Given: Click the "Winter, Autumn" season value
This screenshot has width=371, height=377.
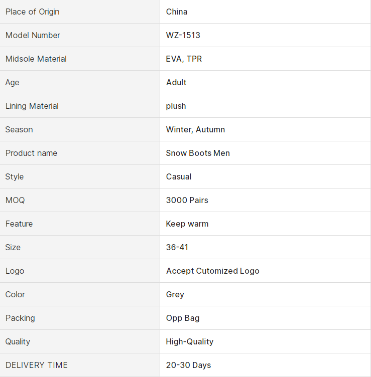Looking at the screenshot, I should click(195, 129).
